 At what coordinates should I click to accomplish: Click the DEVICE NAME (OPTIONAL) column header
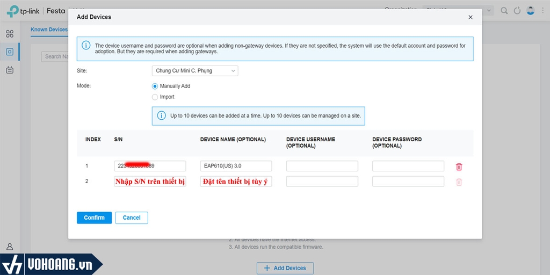tap(233, 139)
